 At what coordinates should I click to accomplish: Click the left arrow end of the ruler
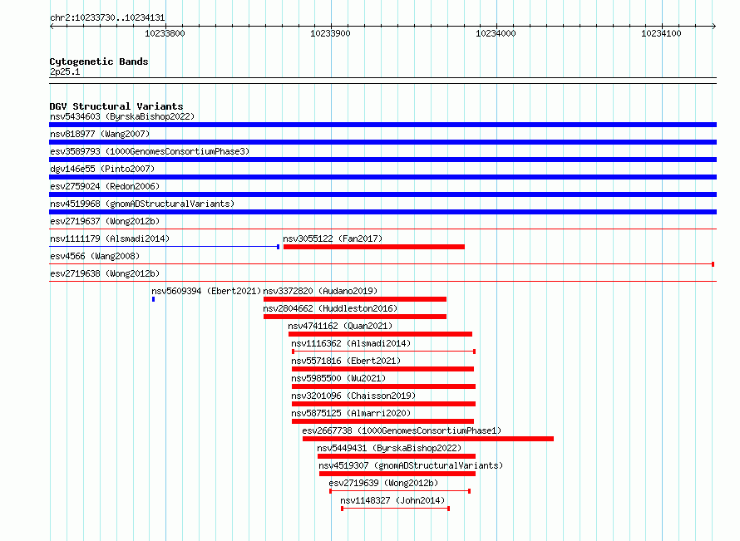tap(52, 26)
